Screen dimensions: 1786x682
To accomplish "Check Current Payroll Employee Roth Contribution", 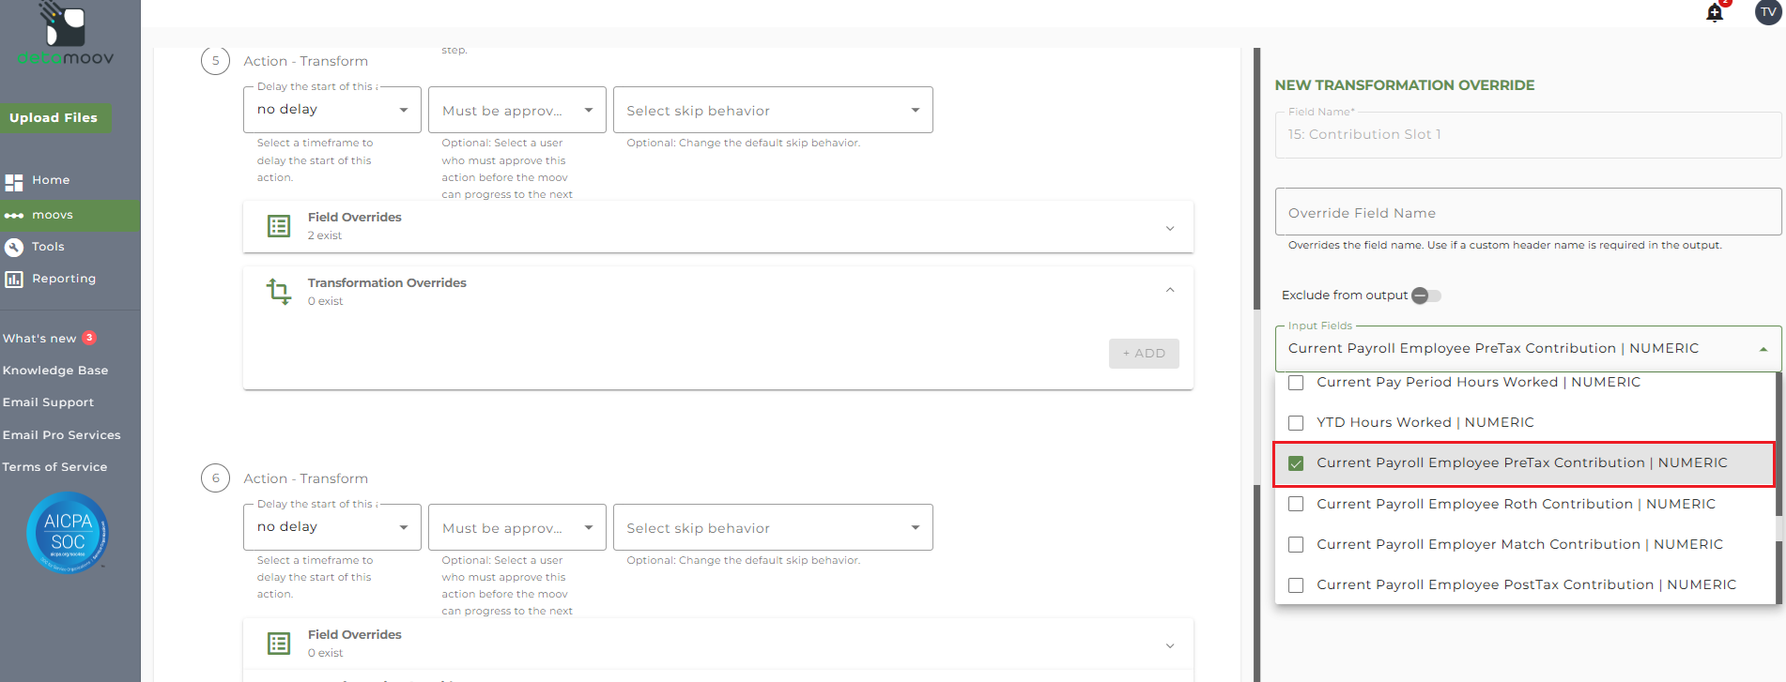I will click(x=1296, y=504).
